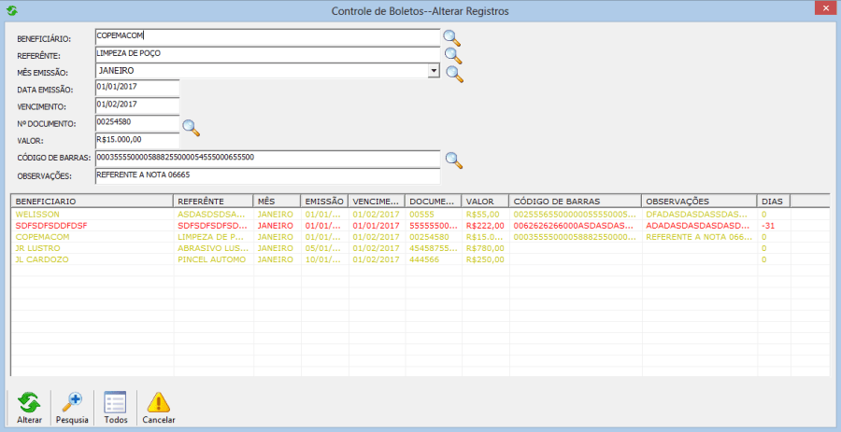This screenshot has height=432, width=841.
Task: Click the Data Emissão field 01/01/2017
Action: [x=136, y=88]
